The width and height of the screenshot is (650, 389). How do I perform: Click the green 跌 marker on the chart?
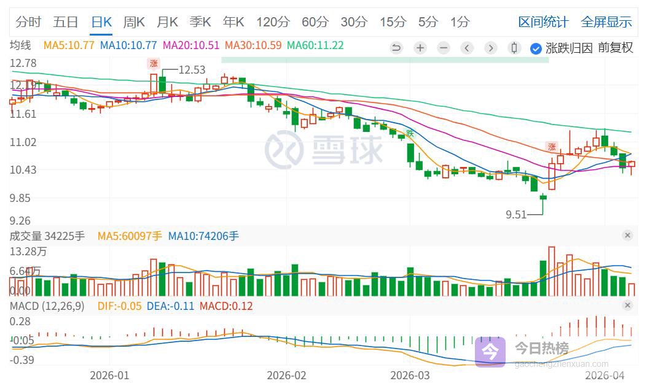tap(410, 133)
